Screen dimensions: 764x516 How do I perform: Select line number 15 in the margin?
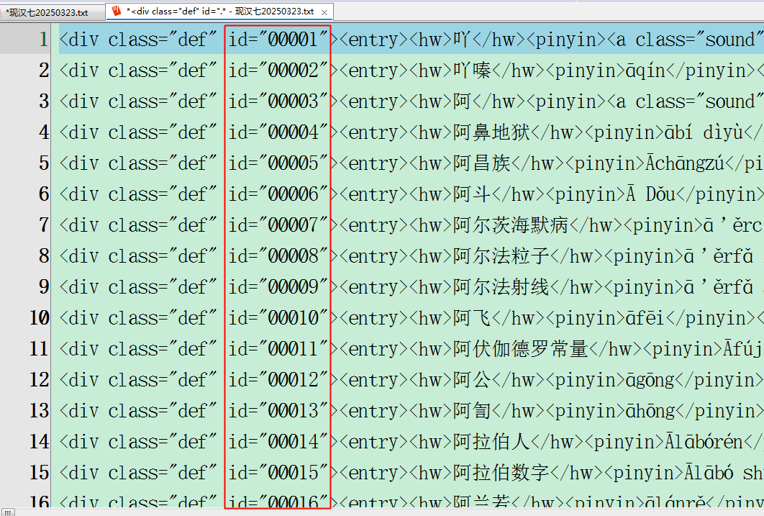(39, 473)
